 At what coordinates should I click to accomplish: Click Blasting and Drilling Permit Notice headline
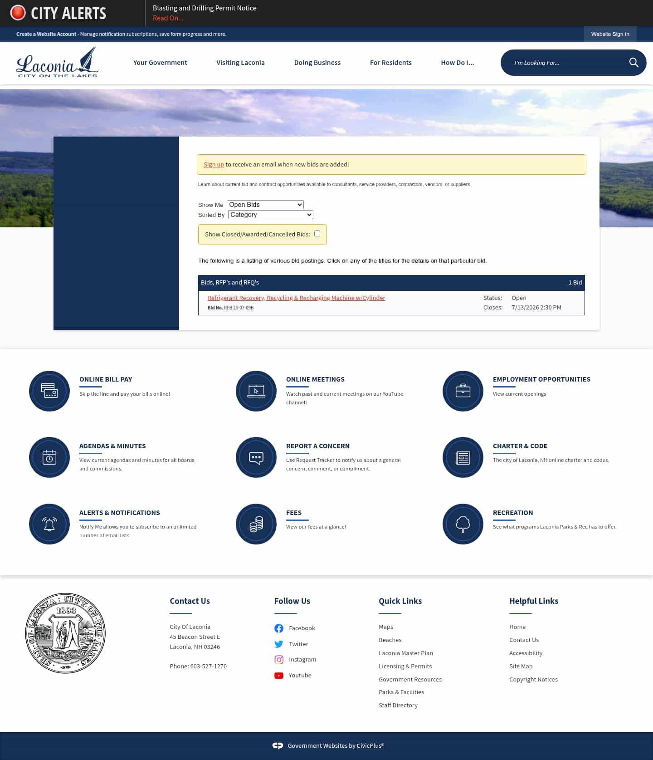205,8
